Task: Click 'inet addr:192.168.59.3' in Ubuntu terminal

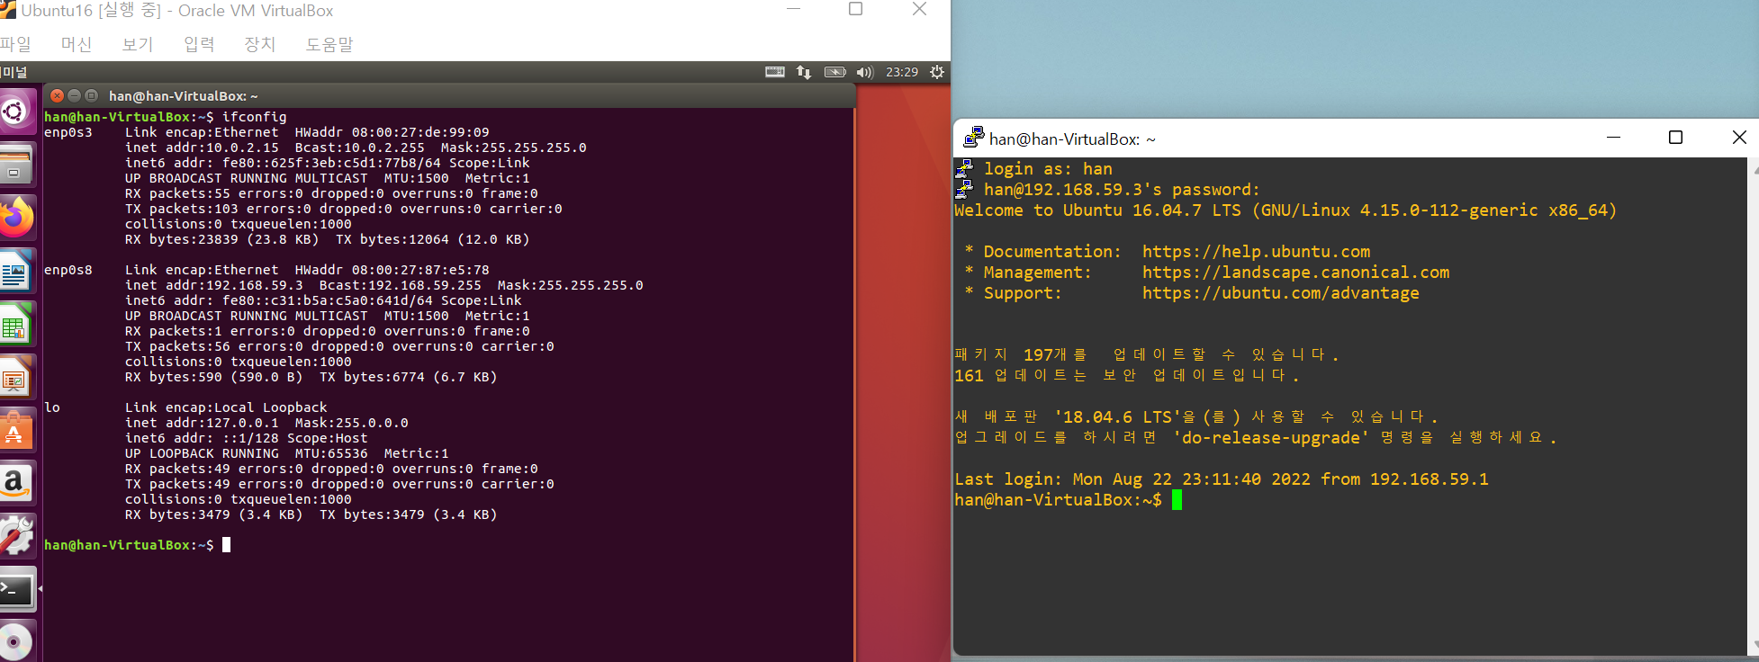Action: [214, 285]
